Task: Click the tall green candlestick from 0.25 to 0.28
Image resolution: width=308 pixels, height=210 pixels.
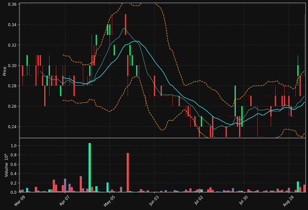Action: (x=235, y=101)
